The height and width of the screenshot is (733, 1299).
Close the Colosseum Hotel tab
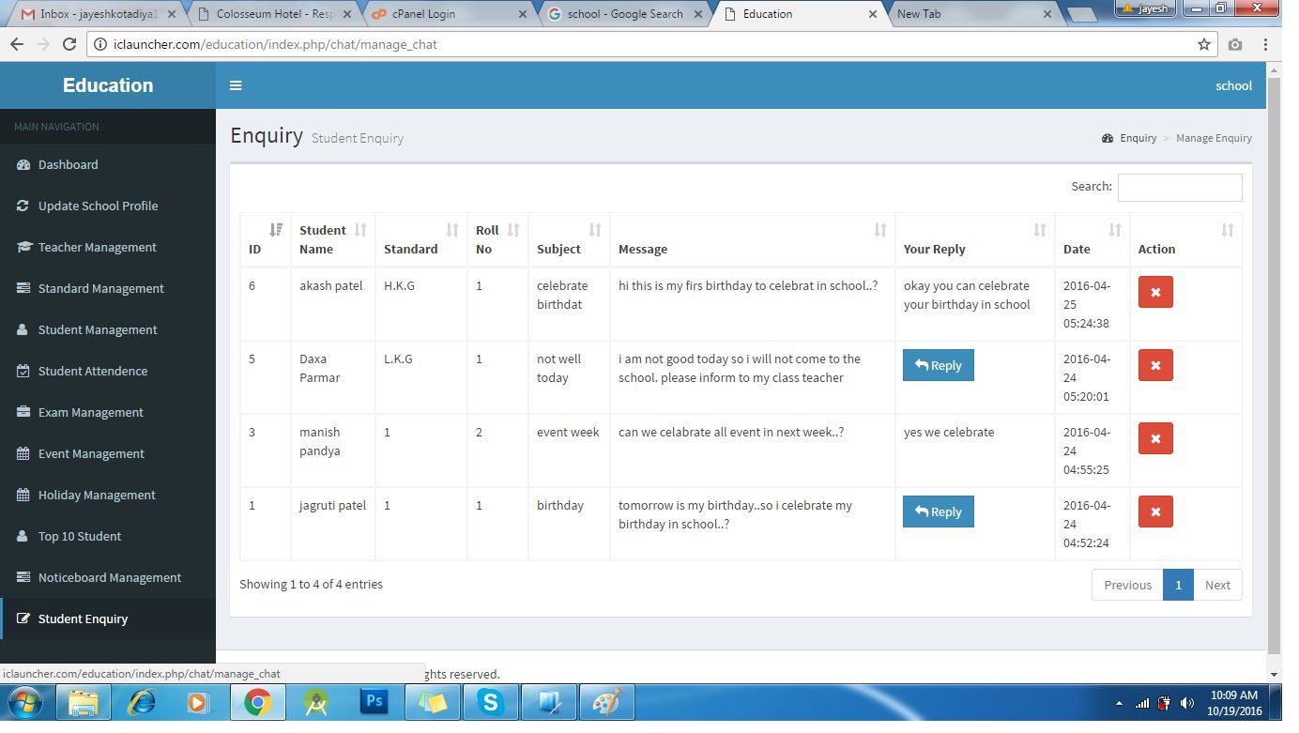click(x=347, y=14)
